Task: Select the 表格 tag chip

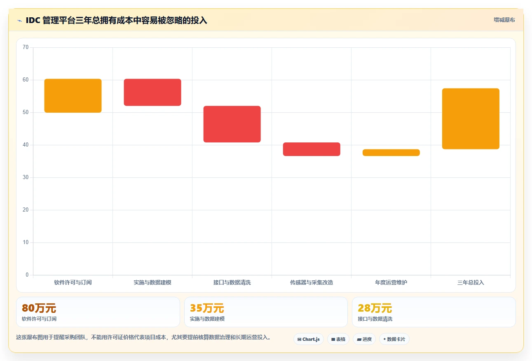Action: point(338,339)
